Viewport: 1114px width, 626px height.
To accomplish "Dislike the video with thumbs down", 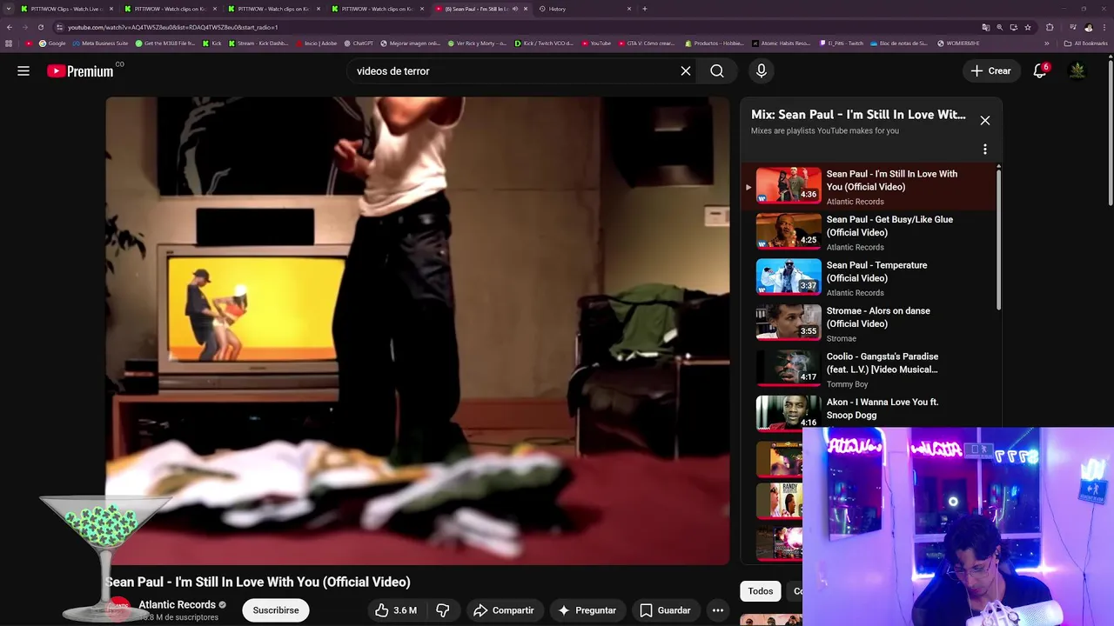I will point(443,610).
